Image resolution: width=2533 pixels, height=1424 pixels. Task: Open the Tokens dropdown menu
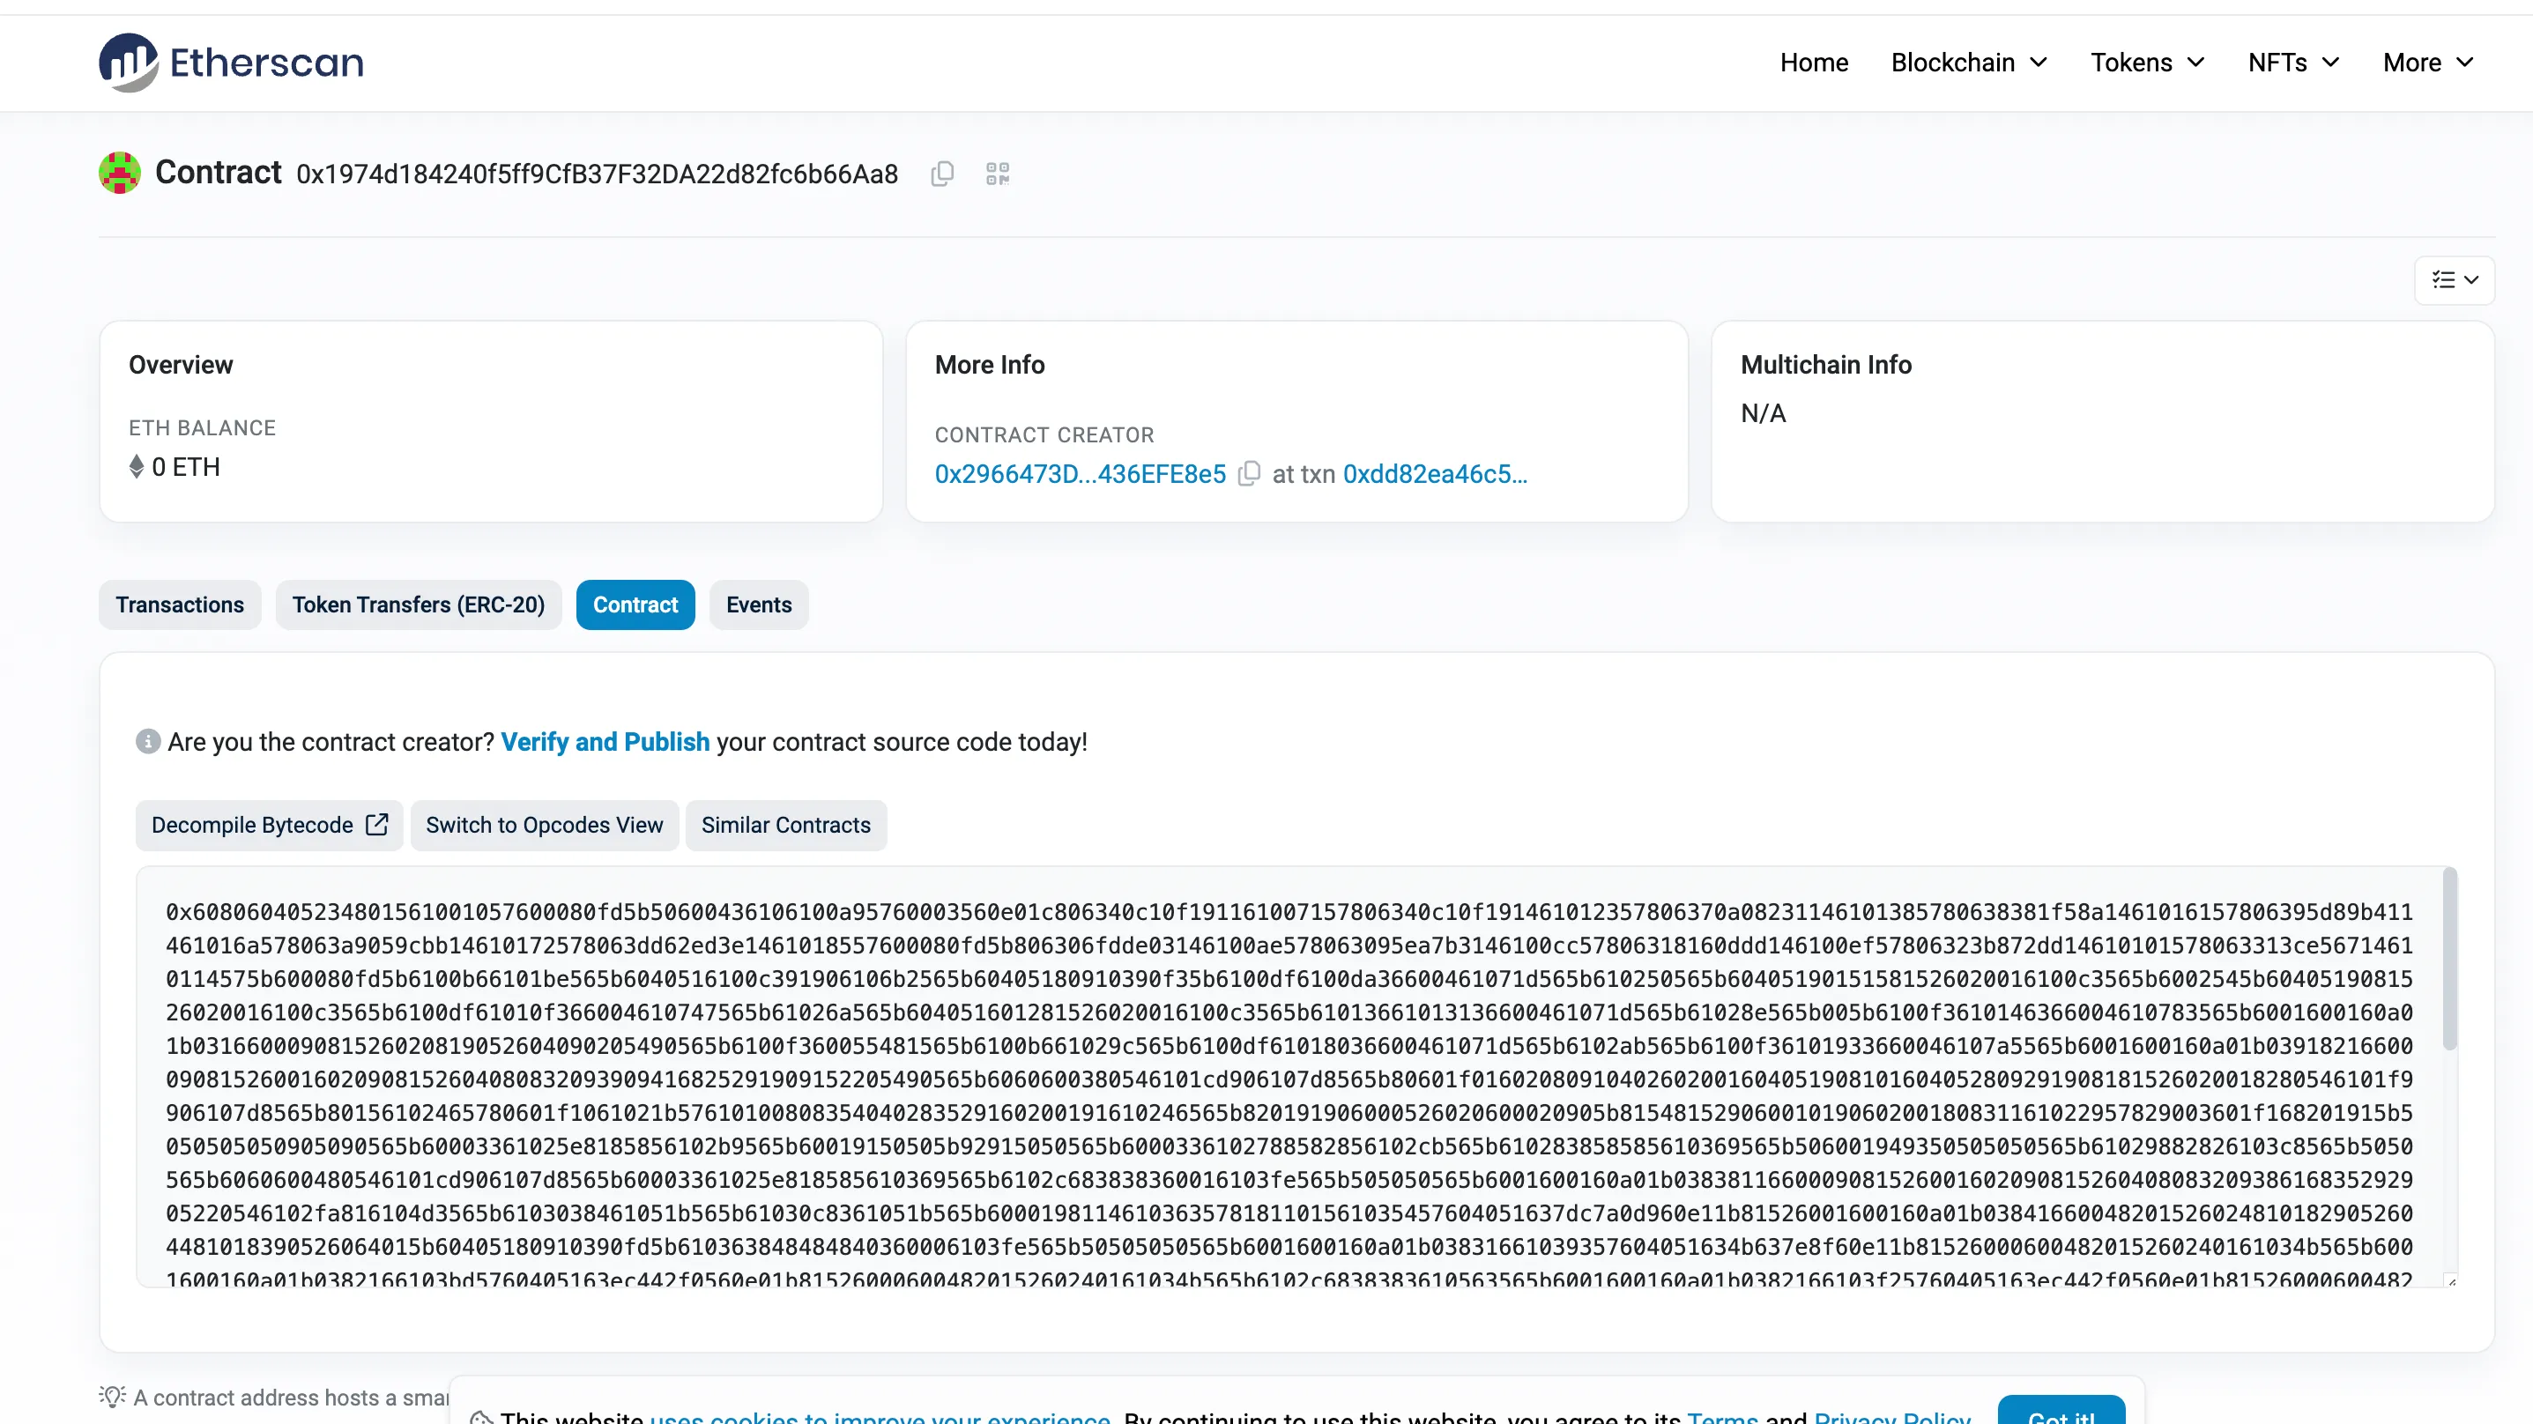[2147, 63]
